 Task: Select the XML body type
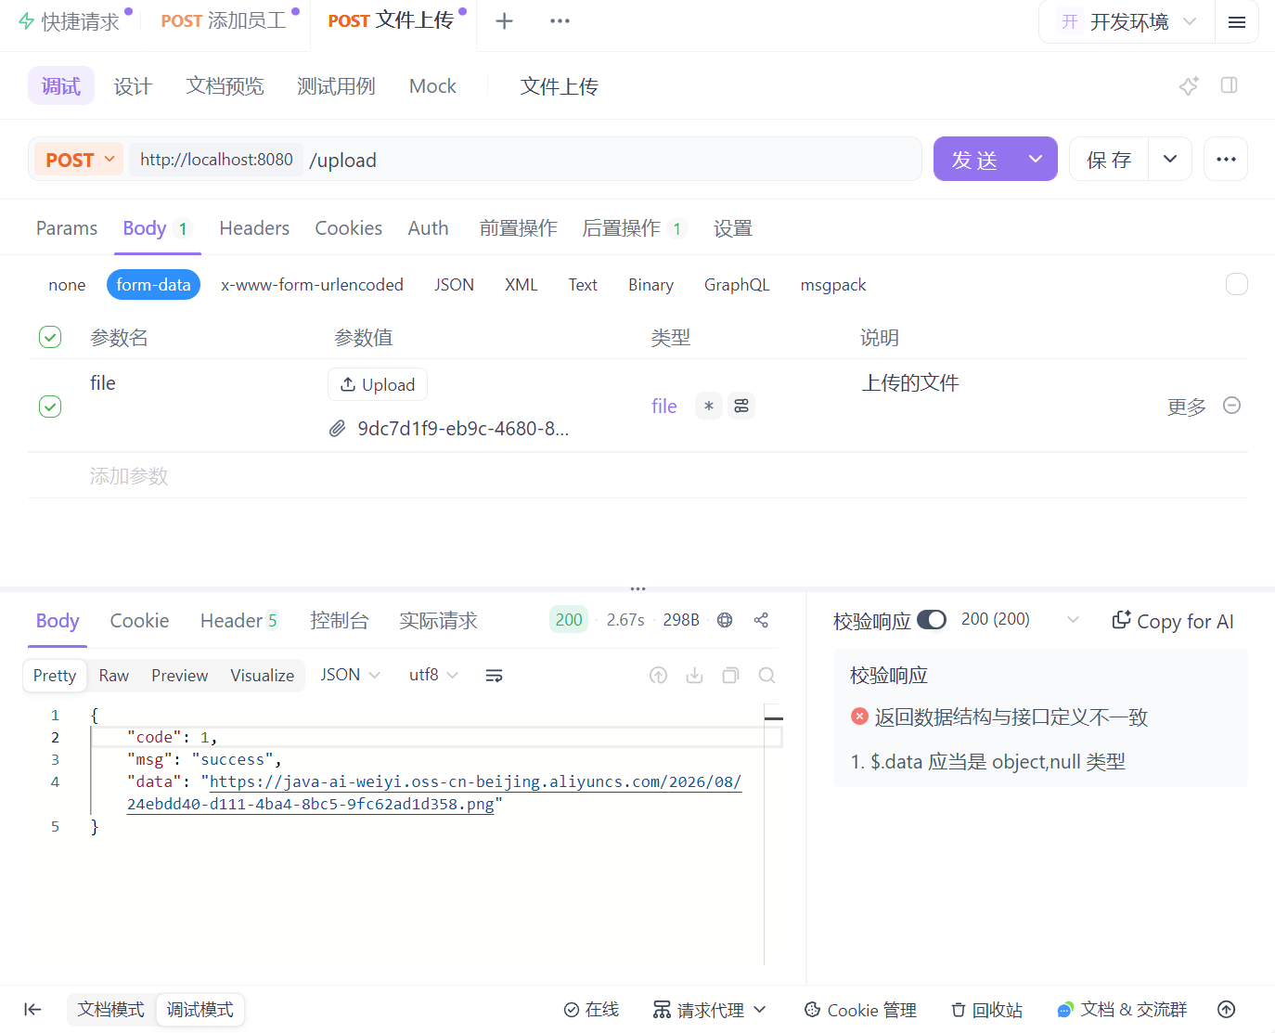pos(522,285)
